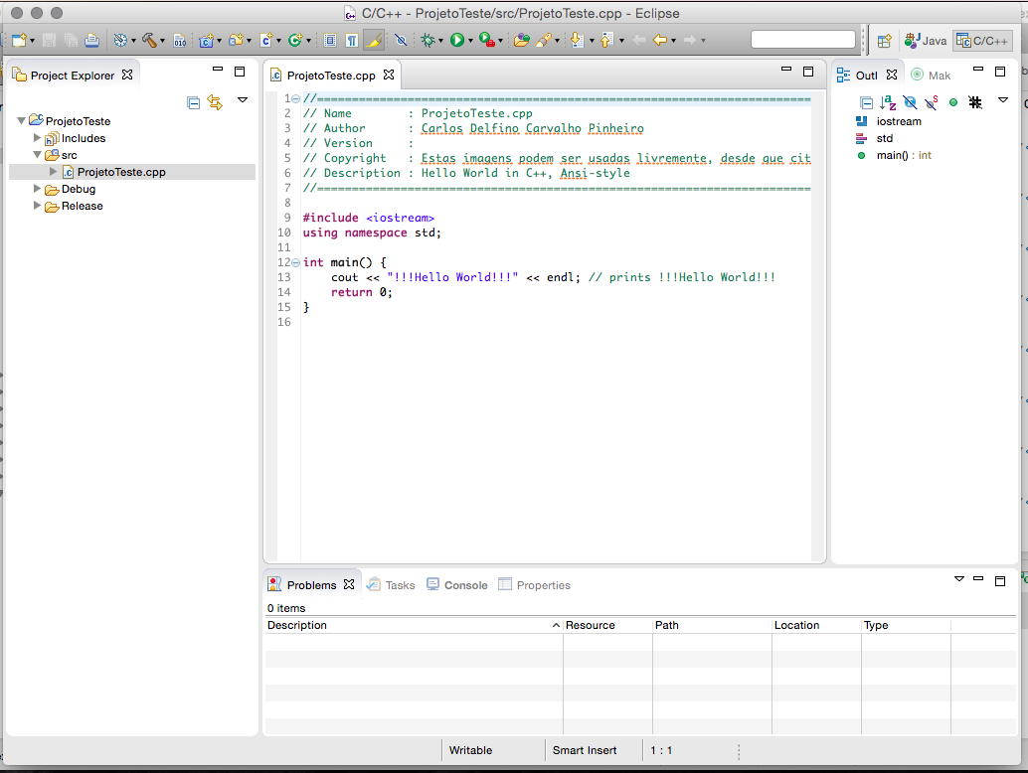Open Project Explorer view menu triangle
The height and width of the screenshot is (773, 1028).
243,100
